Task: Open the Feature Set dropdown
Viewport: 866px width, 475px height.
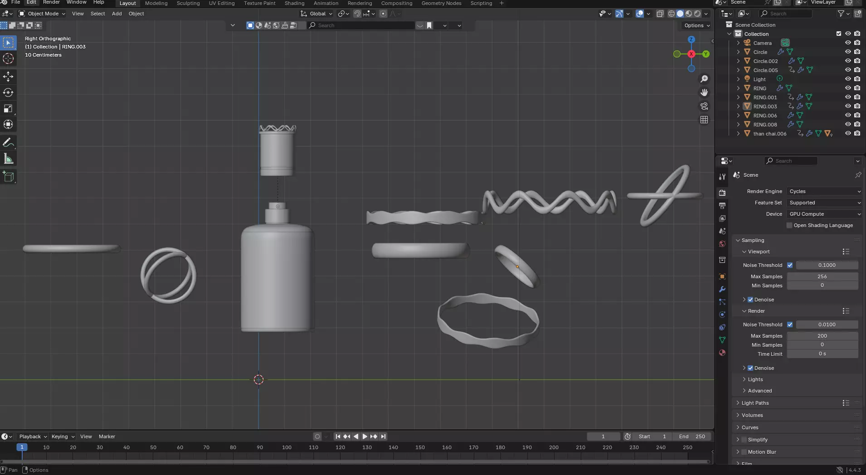Action: click(824, 203)
